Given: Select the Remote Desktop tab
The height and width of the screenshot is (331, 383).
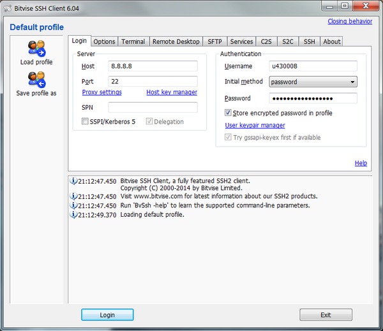Looking at the screenshot, I should coord(176,41).
